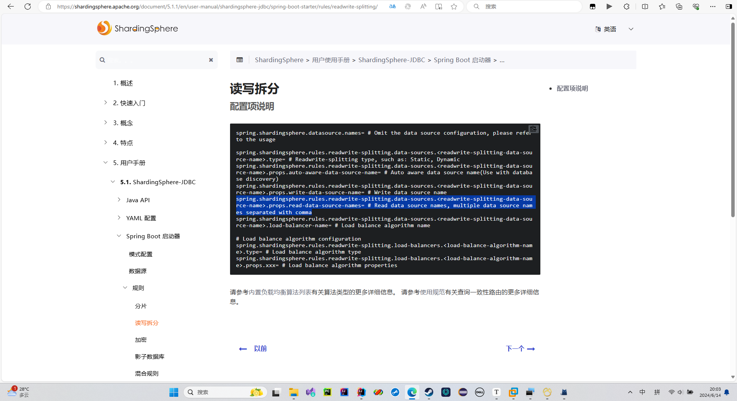Show hidden system tray icons chevron
737x401 pixels.
point(630,392)
